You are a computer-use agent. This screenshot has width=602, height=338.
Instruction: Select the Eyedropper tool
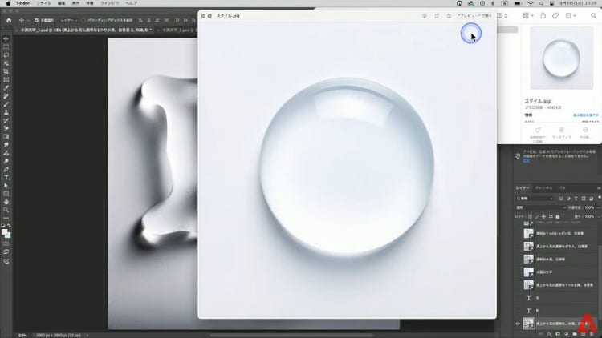click(6, 87)
